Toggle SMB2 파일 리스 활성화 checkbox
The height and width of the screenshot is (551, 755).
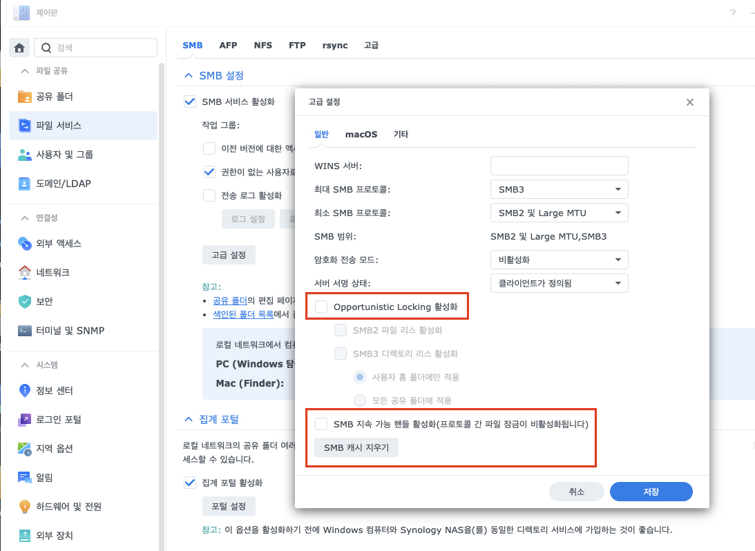pos(341,330)
